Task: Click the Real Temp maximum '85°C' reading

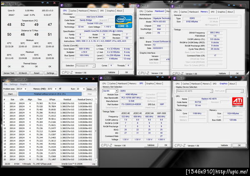Action: tap(9, 55)
